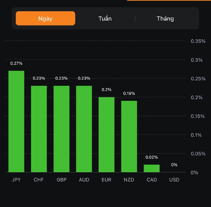This screenshot has width=211, height=207.
Task: Select the CAD label under the chart
Action: [152, 180]
